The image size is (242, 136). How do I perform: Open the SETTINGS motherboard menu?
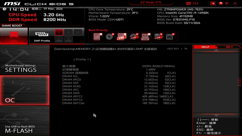tap(25, 60)
